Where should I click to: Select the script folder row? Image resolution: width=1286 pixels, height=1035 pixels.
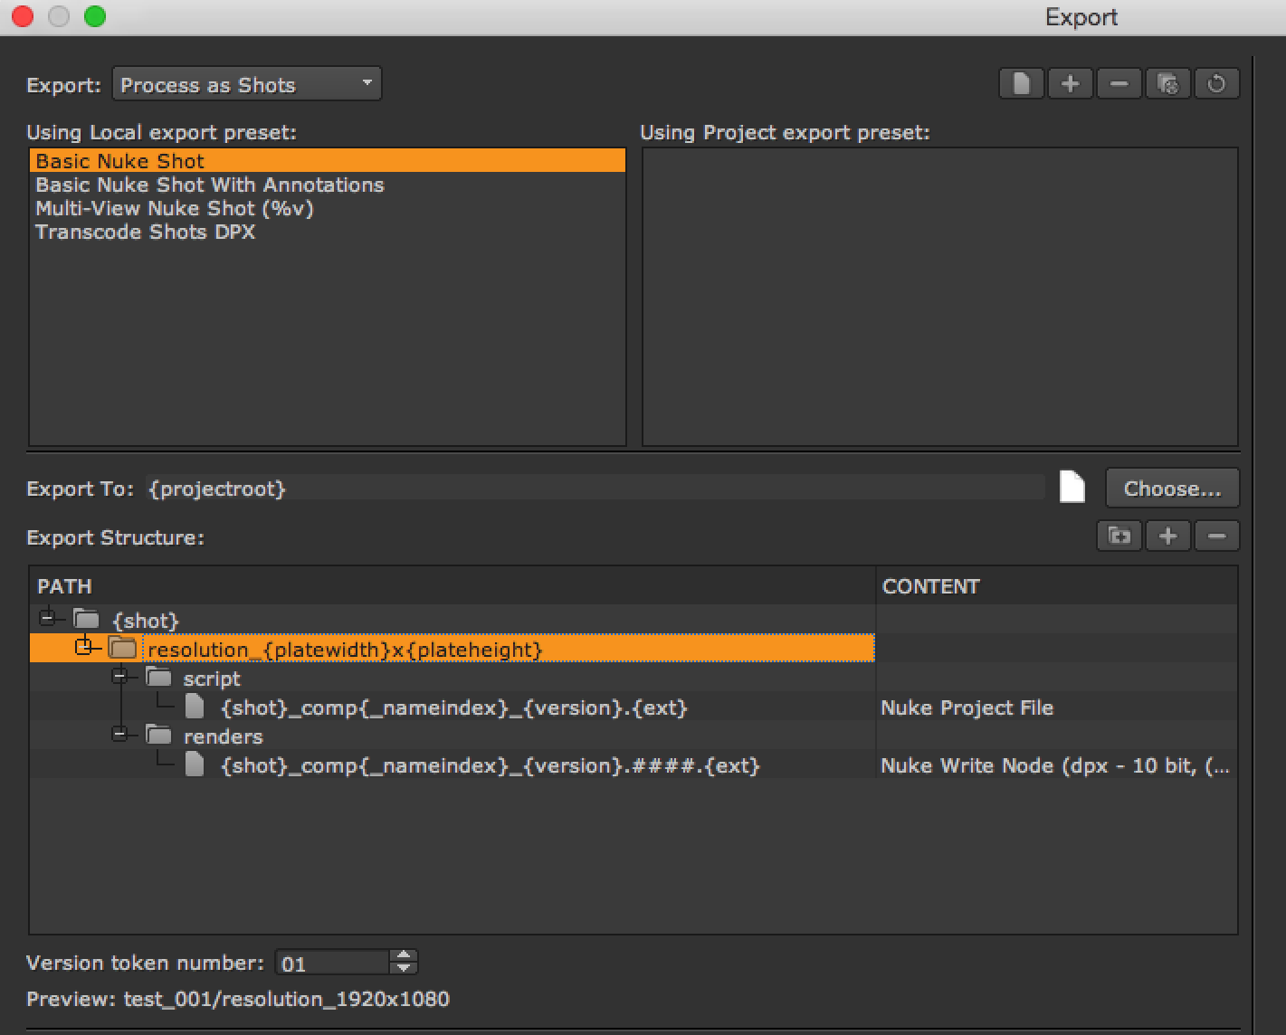452,679
